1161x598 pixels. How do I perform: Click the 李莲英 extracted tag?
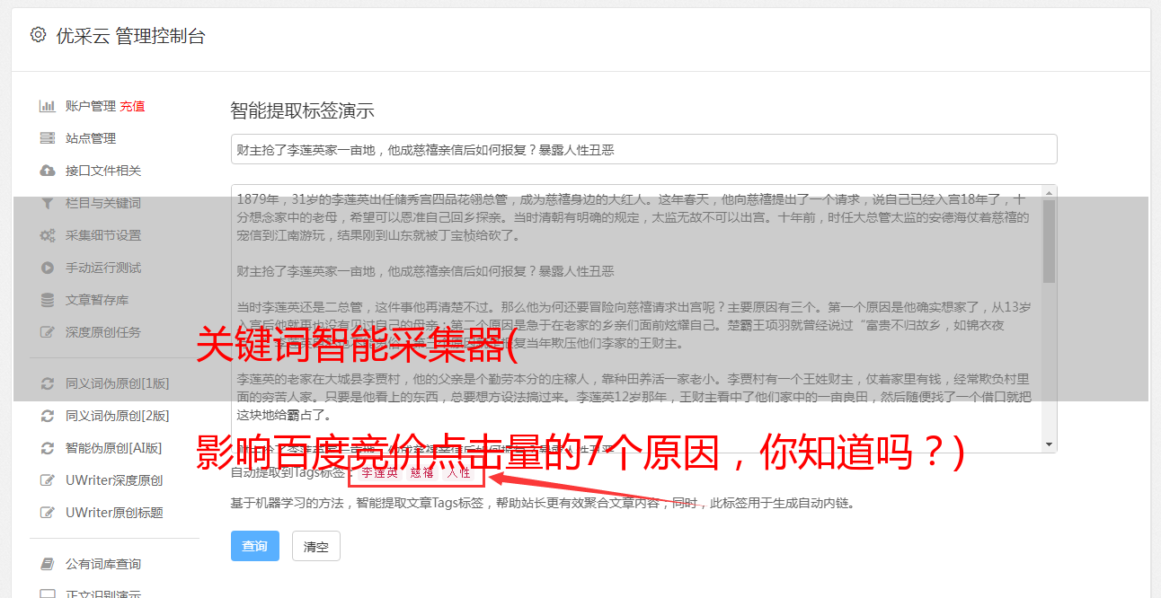pyautogui.click(x=379, y=472)
